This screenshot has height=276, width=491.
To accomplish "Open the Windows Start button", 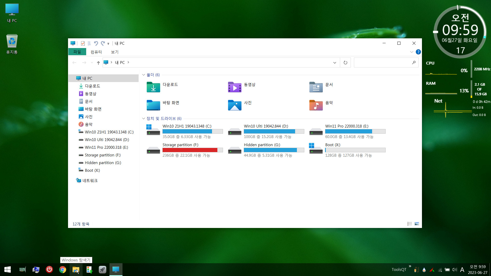I will [x=7, y=270].
